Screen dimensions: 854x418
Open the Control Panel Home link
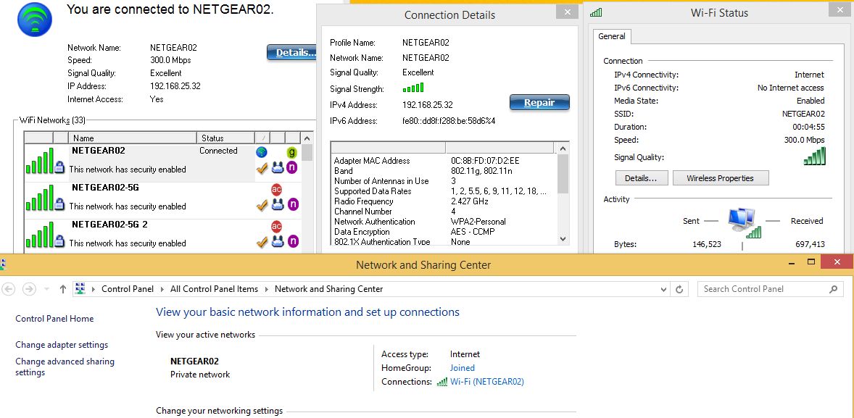coord(54,319)
